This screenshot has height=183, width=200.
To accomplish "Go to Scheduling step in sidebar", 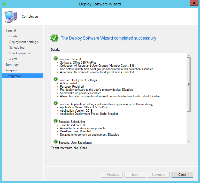I will [17, 48].
